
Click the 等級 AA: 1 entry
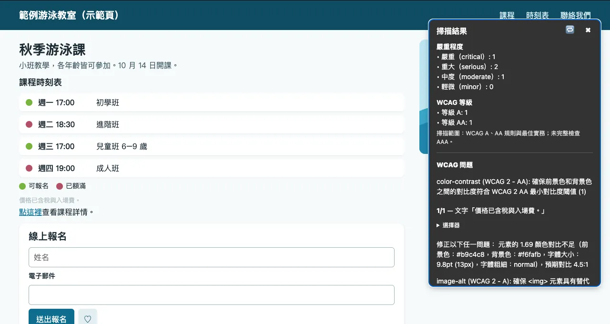455,122
